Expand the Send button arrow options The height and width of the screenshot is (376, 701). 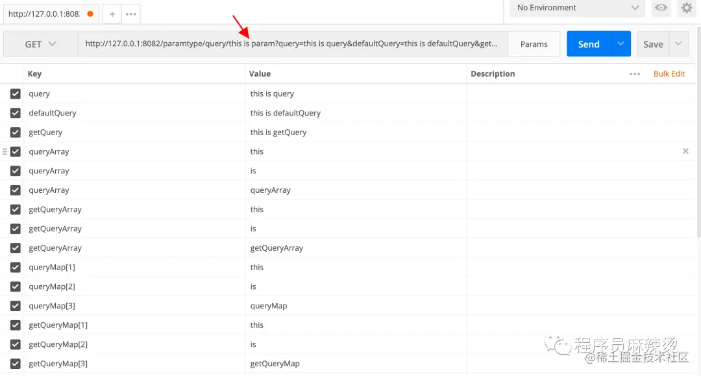coord(621,44)
